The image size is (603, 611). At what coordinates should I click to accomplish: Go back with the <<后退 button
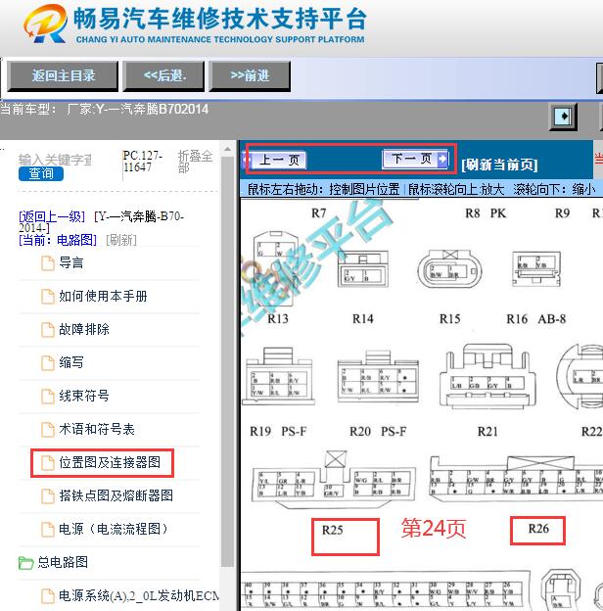tap(163, 76)
